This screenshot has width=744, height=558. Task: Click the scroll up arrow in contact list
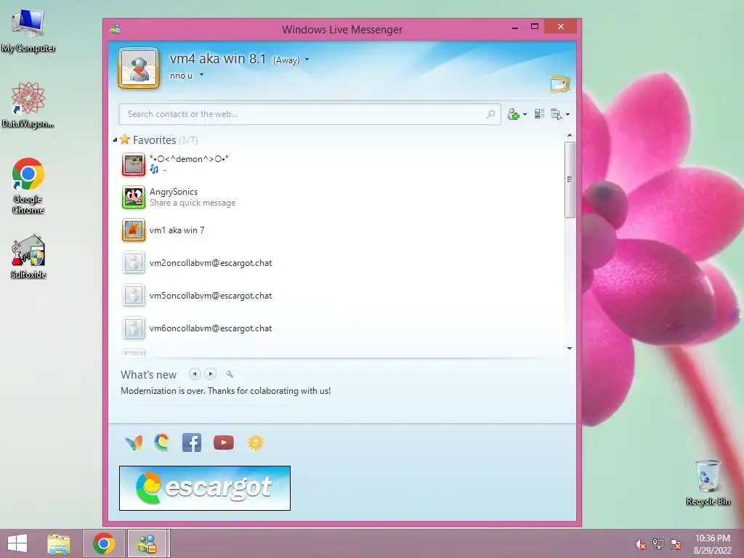coord(570,136)
